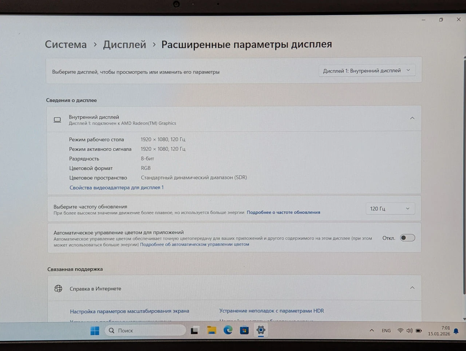Open Устранение неполадок с параметрами HDR link
Image resolution: width=466 pixels, height=351 pixels.
272,311
